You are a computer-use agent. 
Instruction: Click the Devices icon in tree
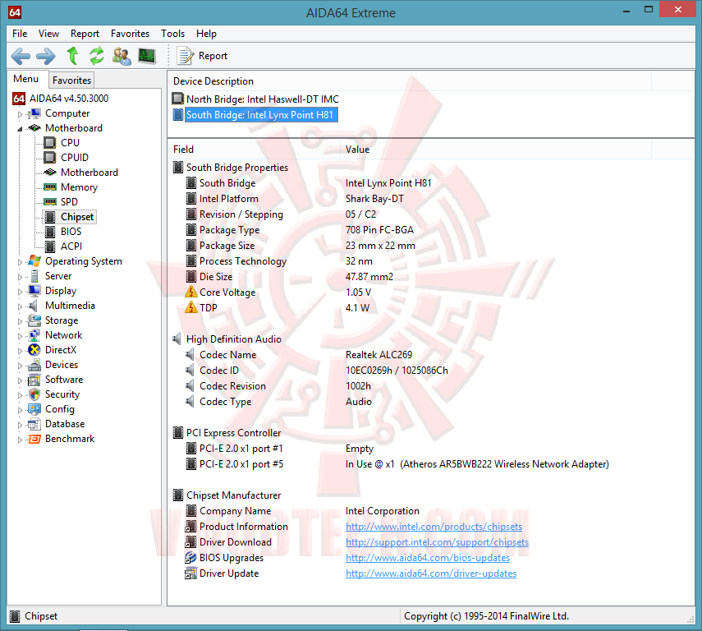(34, 364)
